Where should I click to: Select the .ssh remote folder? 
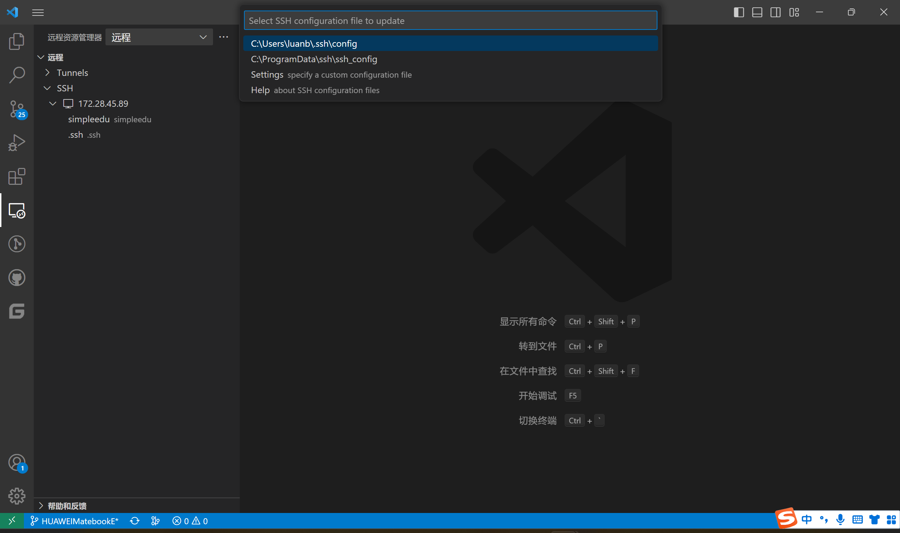136,135
